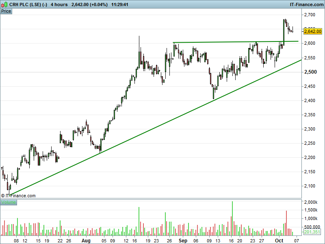The image size is (325, 244).
Task: Click the 22 date label on time axis
Action: click(x=60, y=241)
